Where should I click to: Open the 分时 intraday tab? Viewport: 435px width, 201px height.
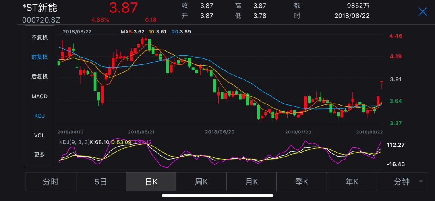(51, 182)
